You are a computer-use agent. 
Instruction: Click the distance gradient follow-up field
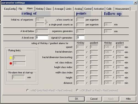pyautogui.click(x=120, y=83)
